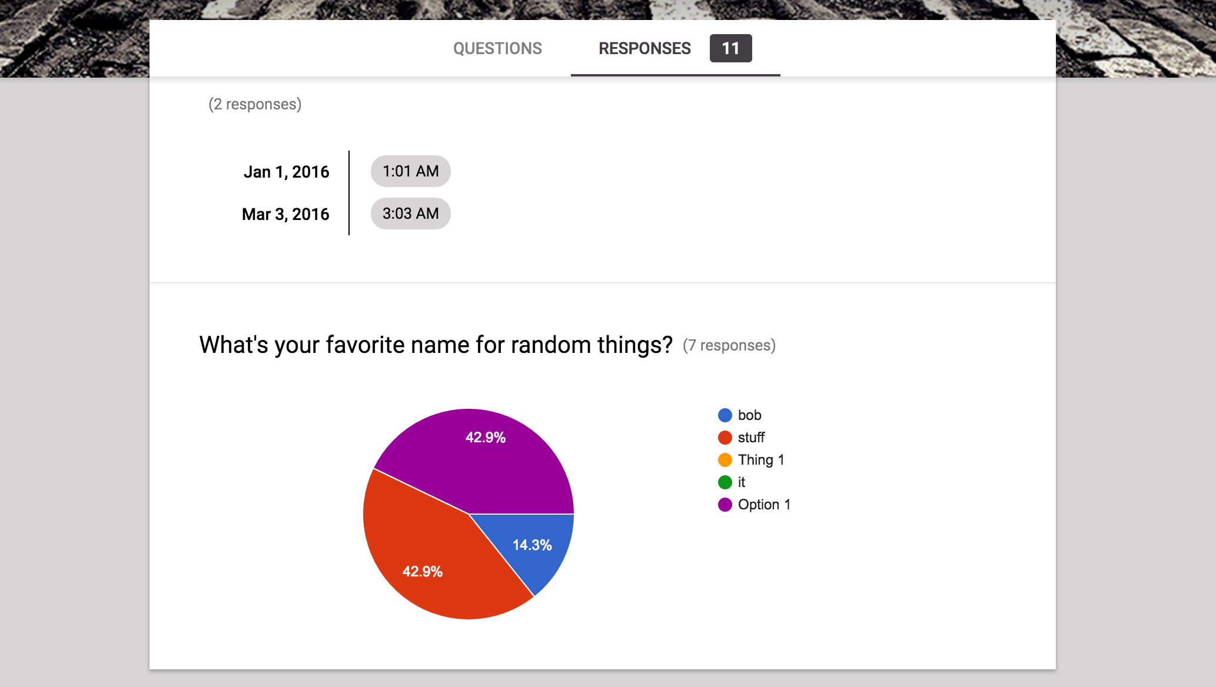Click the responses count badge 11
The height and width of the screenshot is (687, 1216).
(x=730, y=48)
